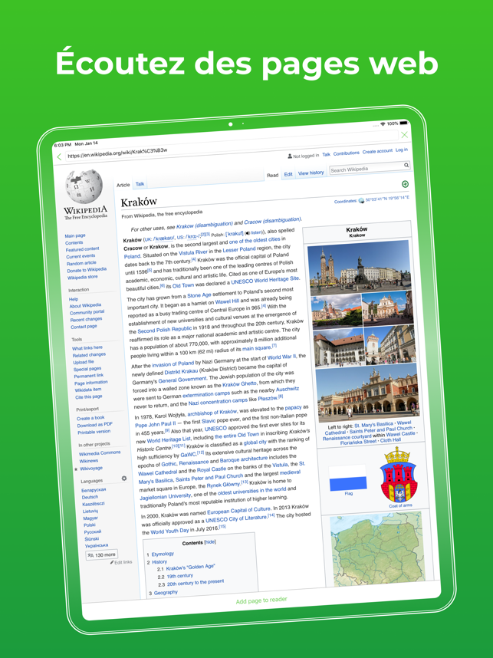Open the Languages settings gear
Image resolution: width=493 pixels, height=658 pixels.
124,479
